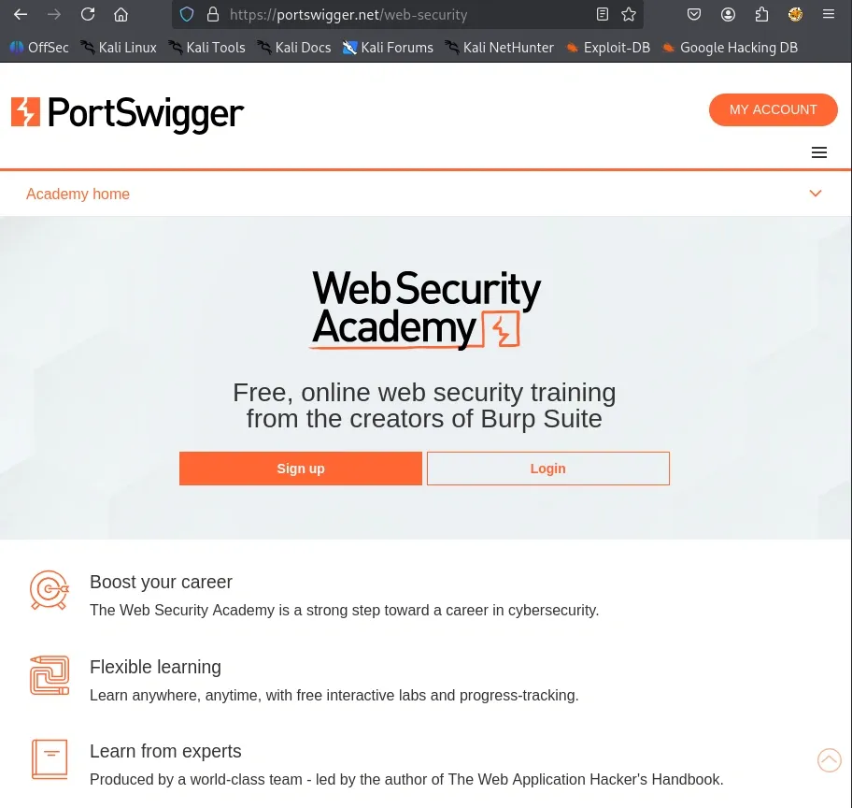Toggle reader view in address bar
852x808 pixels.
point(602,15)
